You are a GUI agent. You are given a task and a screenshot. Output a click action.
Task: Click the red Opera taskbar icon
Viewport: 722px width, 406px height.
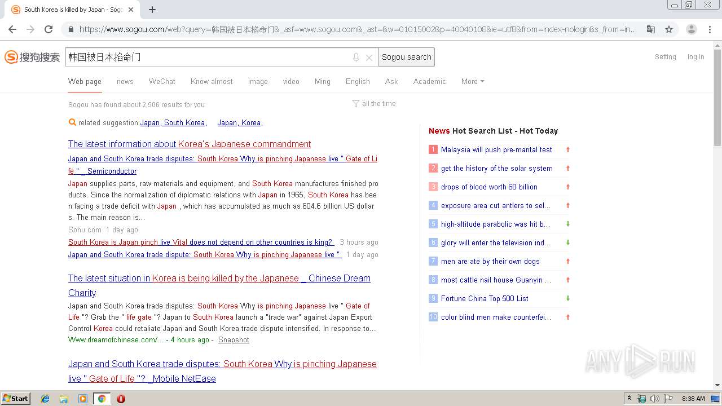pyautogui.click(x=121, y=399)
